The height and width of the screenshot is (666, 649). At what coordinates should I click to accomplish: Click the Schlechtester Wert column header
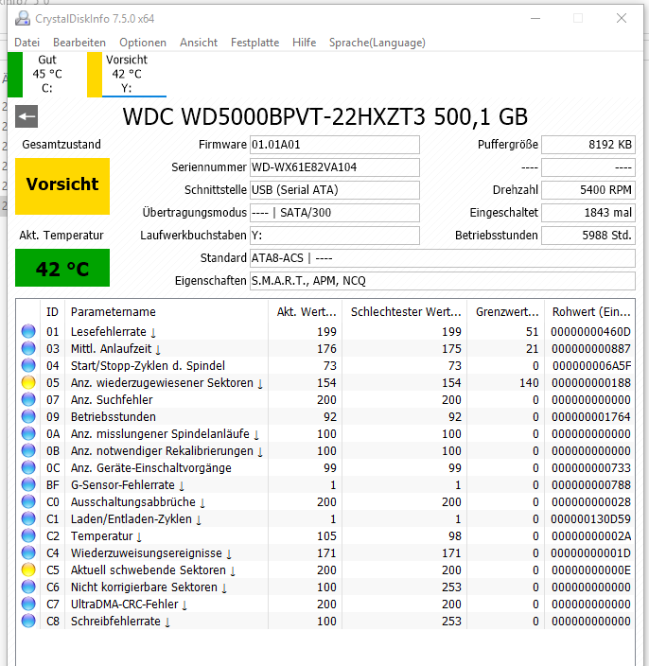[404, 312]
